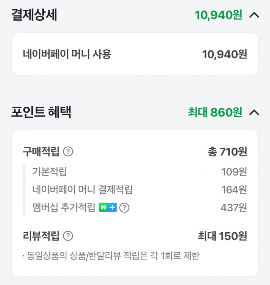This screenshot has height=285, width=270.
Task: Select the 기본적립 line item
Action: (49, 172)
